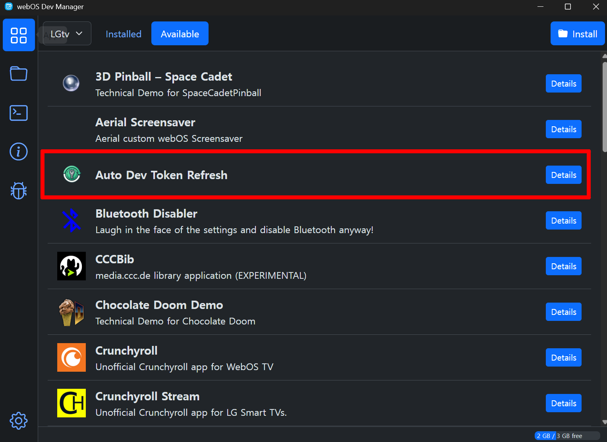Click the scrollbar up arrow

605,56
